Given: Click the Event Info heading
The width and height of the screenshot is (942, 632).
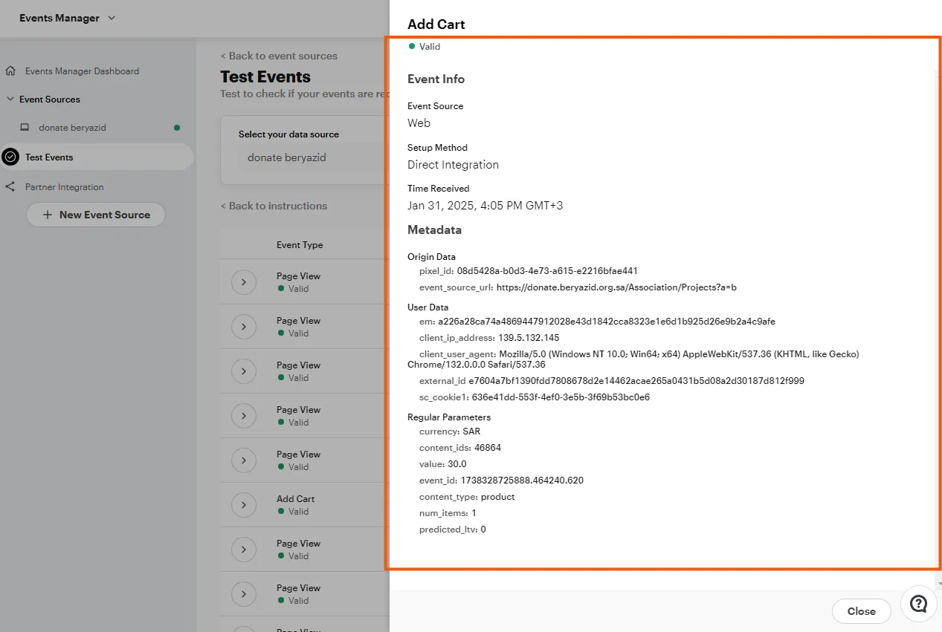Looking at the screenshot, I should [x=436, y=79].
